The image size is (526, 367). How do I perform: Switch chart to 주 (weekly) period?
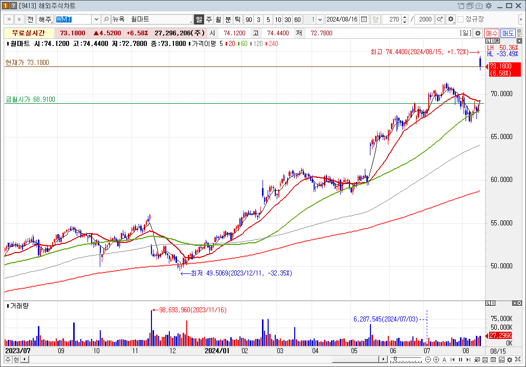click(x=209, y=19)
